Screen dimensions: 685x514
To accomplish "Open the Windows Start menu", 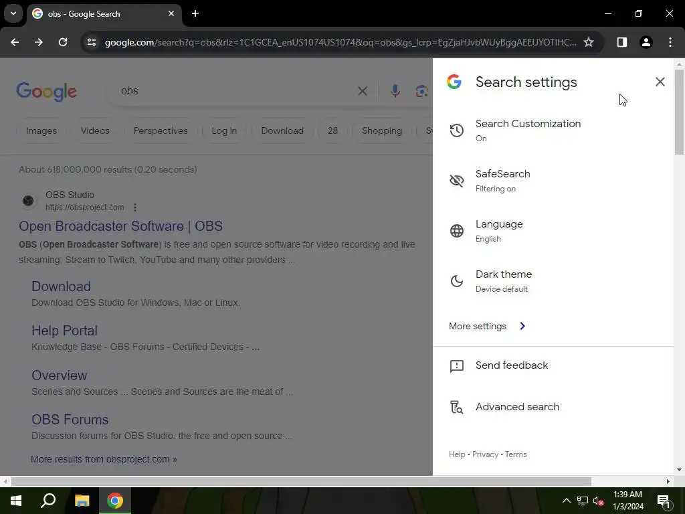I will coord(16,501).
